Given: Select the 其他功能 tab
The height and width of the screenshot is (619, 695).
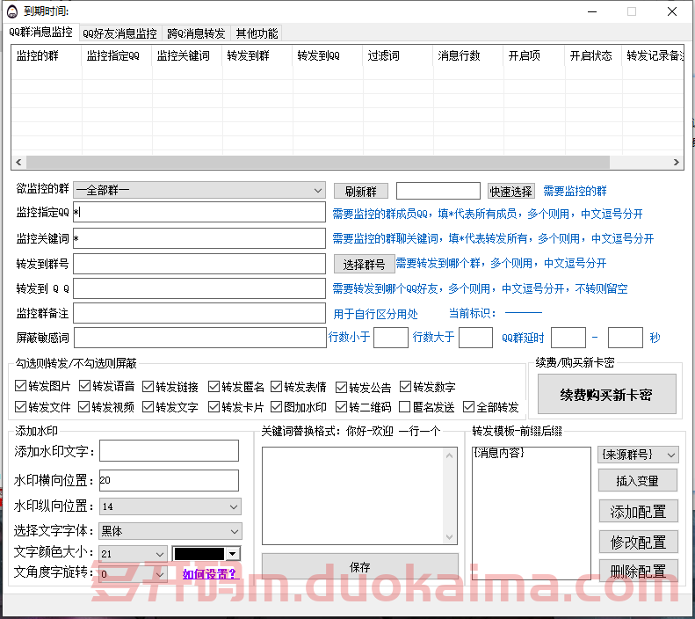Looking at the screenshot, I should 257,33.
